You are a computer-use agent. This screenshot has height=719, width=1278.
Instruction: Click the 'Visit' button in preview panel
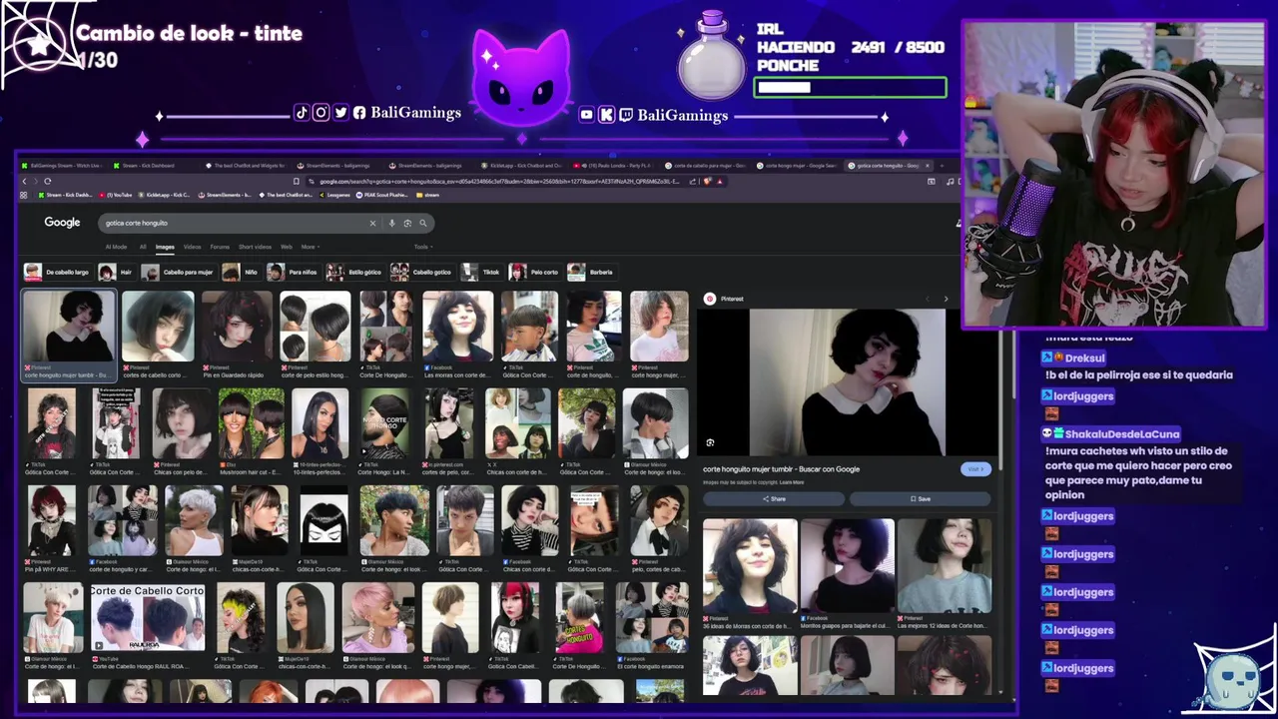pyautogui.click(x=974, y=469)
